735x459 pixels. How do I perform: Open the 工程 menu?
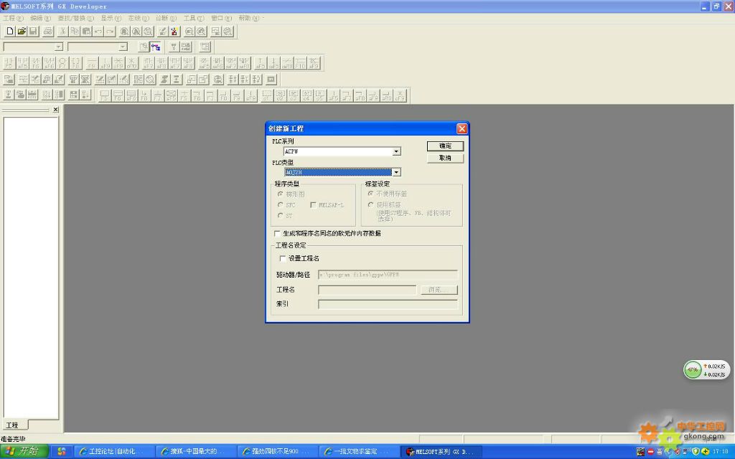click(x=13, y=18)
